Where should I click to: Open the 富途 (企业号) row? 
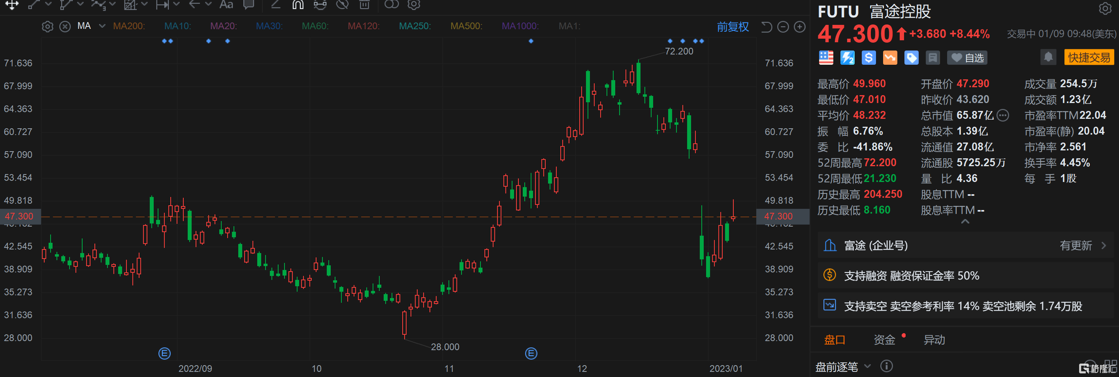(x=965, y=246)
